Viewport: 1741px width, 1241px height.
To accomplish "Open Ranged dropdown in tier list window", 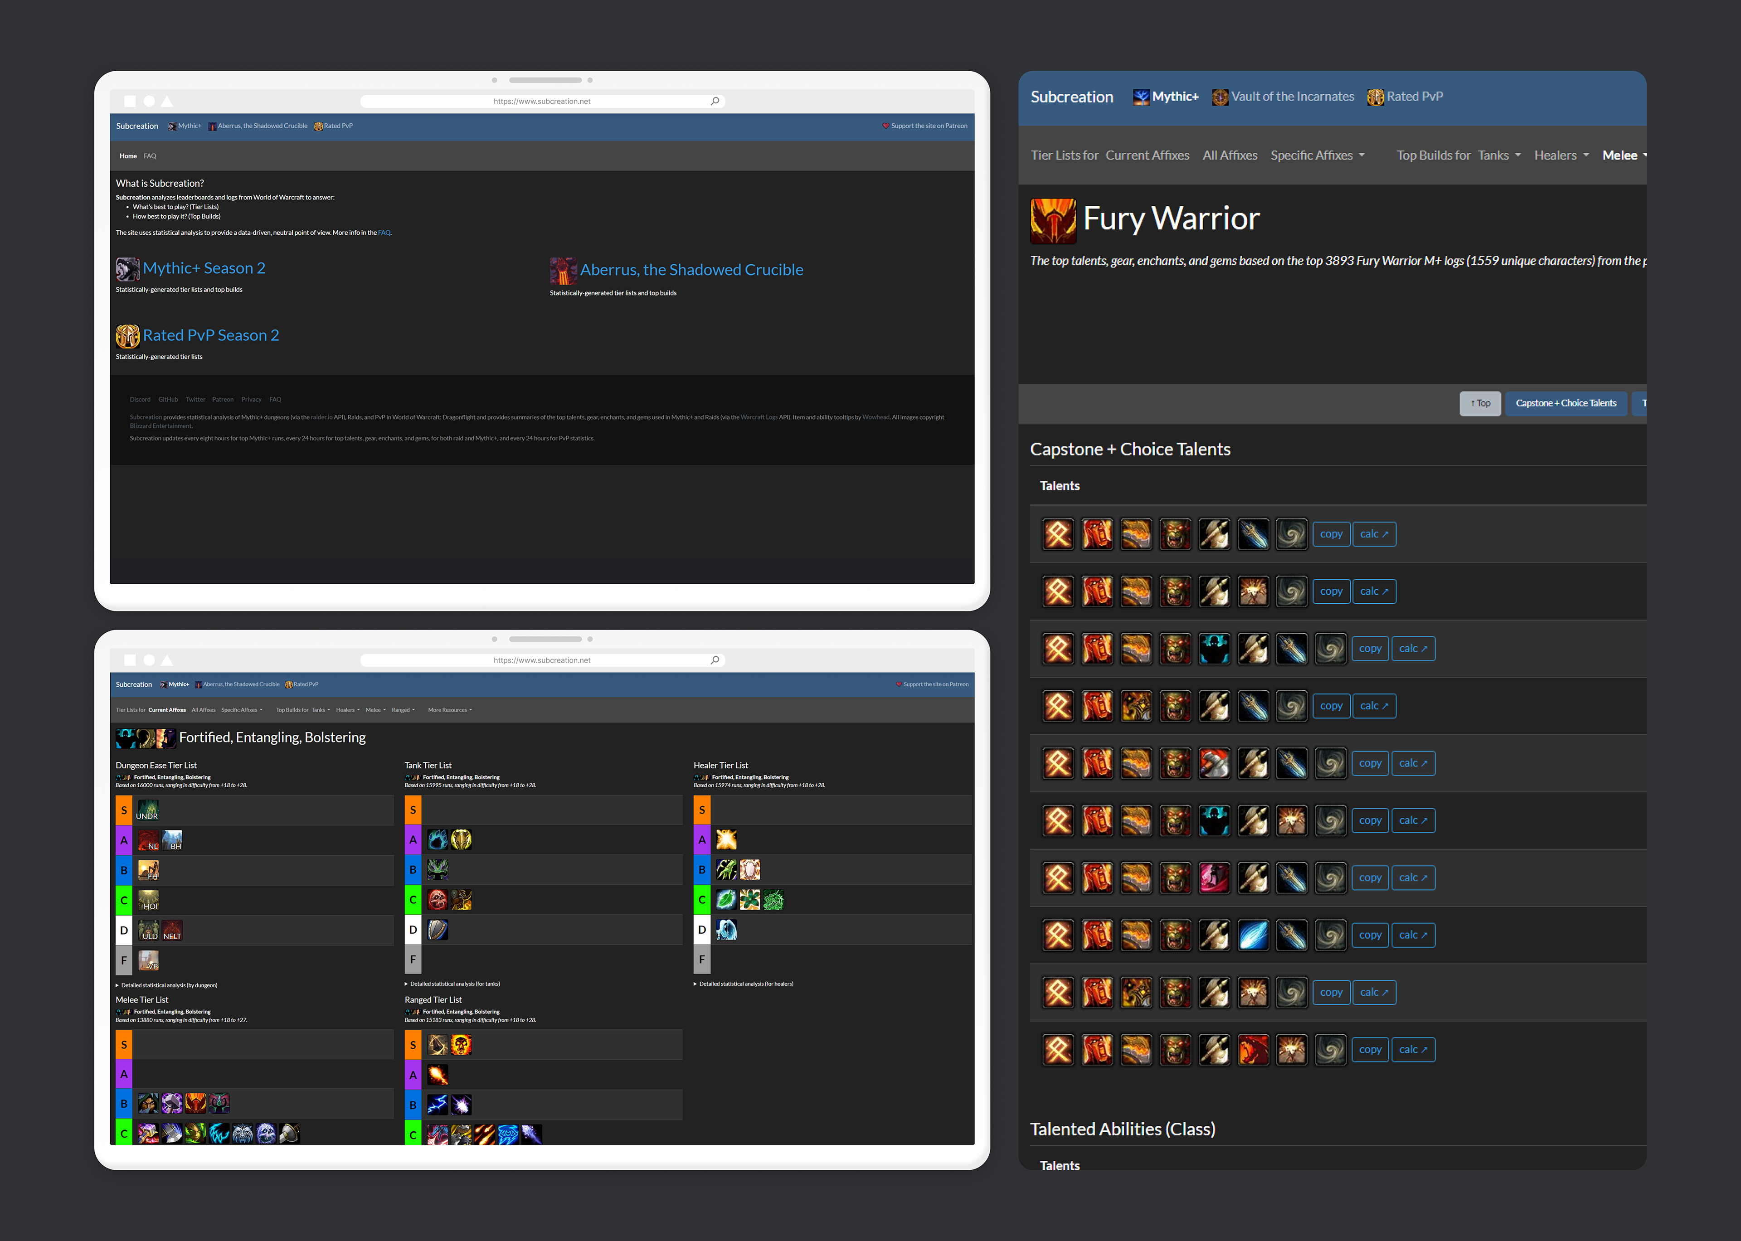I will [x=403, y=710].
